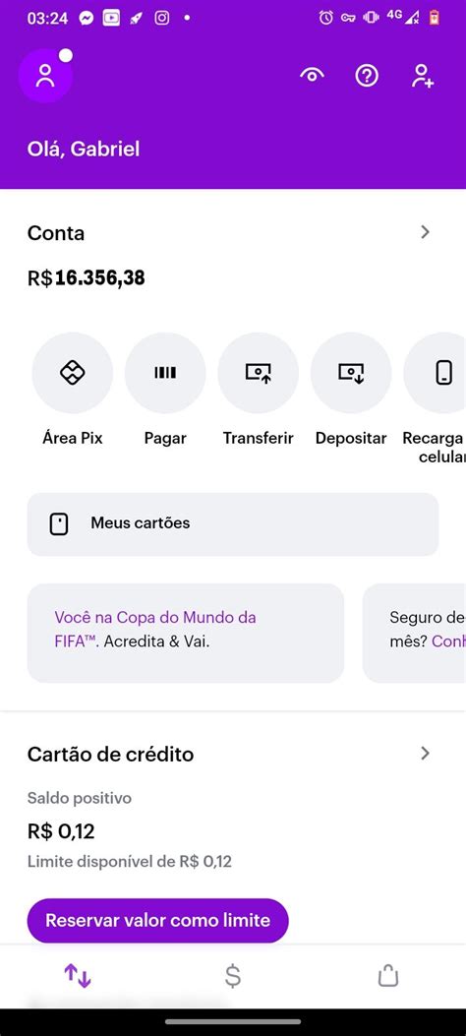Viewport: 466px width, 1036px height.
Task: Expand the Cartão de crédito chevron
Action: [x=425, y=754]
